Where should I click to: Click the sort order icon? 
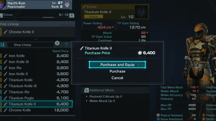[x=3, y=45]
